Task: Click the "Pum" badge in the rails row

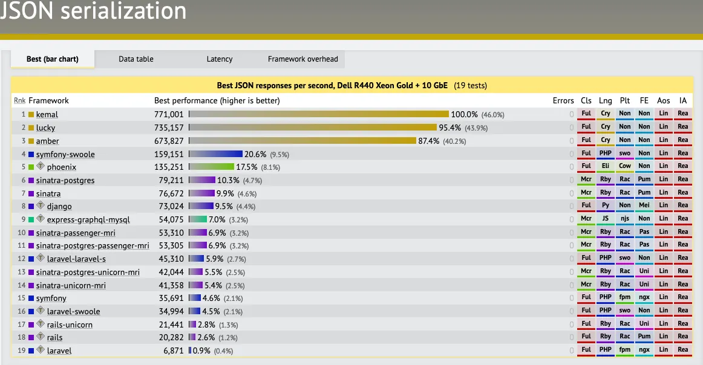Action: tap(644, 337)
